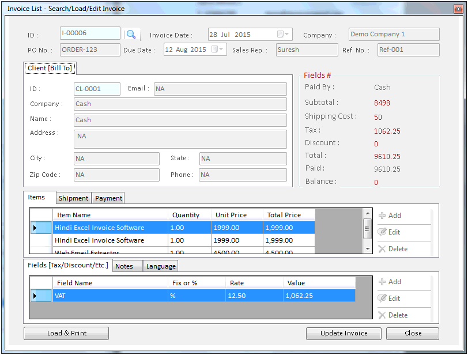The image size is (468, 355).
Task: Select the Notes tab
Action: coord(127,266)
